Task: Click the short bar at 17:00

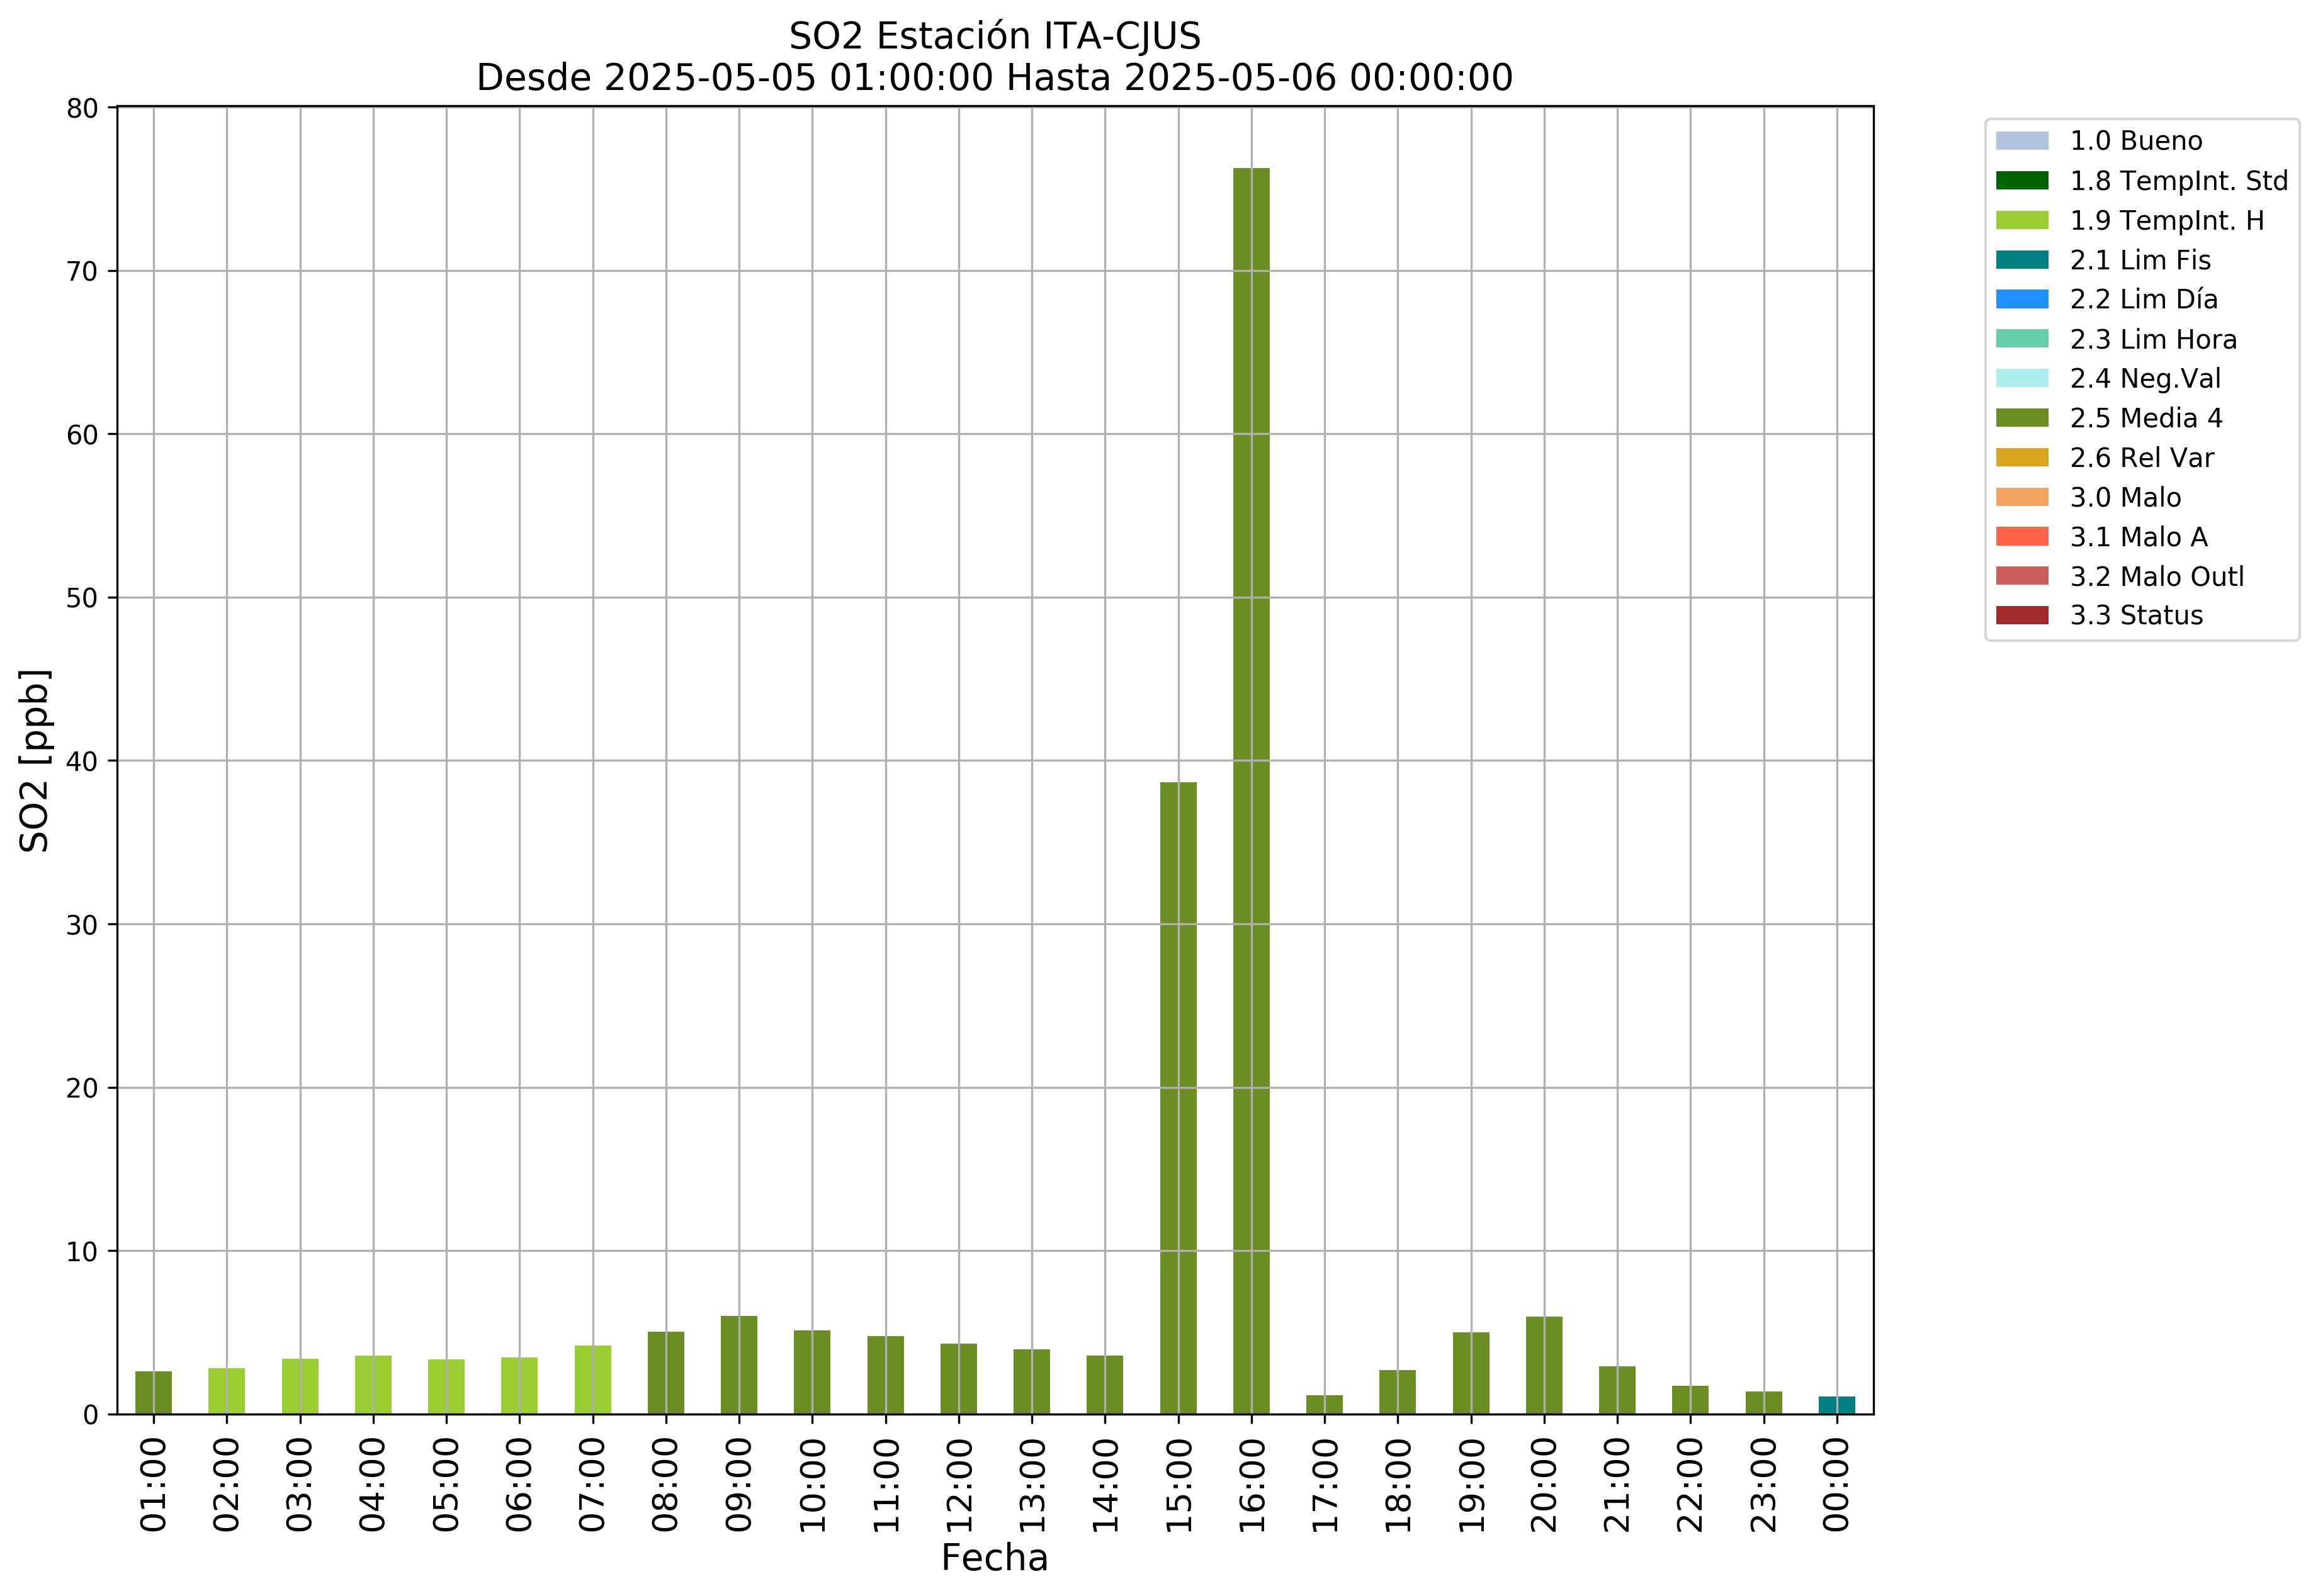Action: (x=1323, y=1404)
